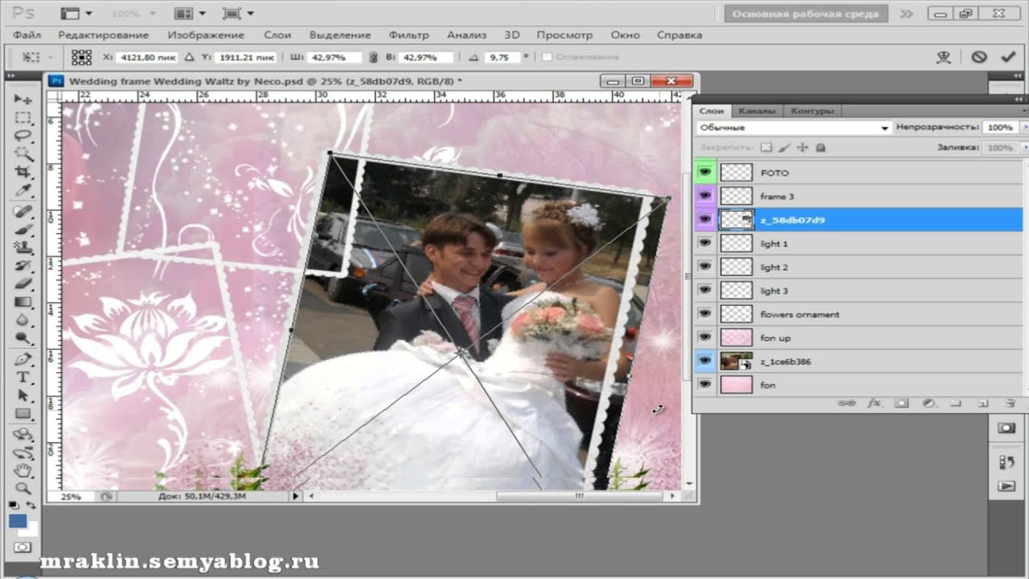1029x579 pixels.
Task: Switch to the Контуры tab
Action: [x=812, y=111]
